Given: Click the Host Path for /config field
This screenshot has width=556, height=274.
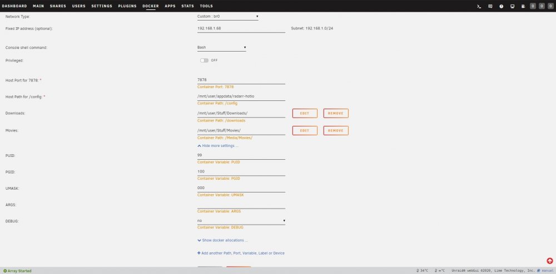Looking at the screenshot, I should (x=241, y=97).
